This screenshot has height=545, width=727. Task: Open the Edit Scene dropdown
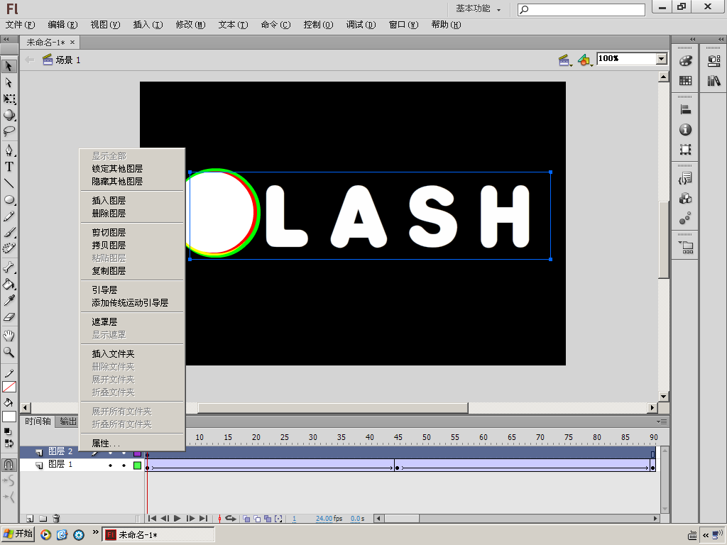tap(564, 60)
